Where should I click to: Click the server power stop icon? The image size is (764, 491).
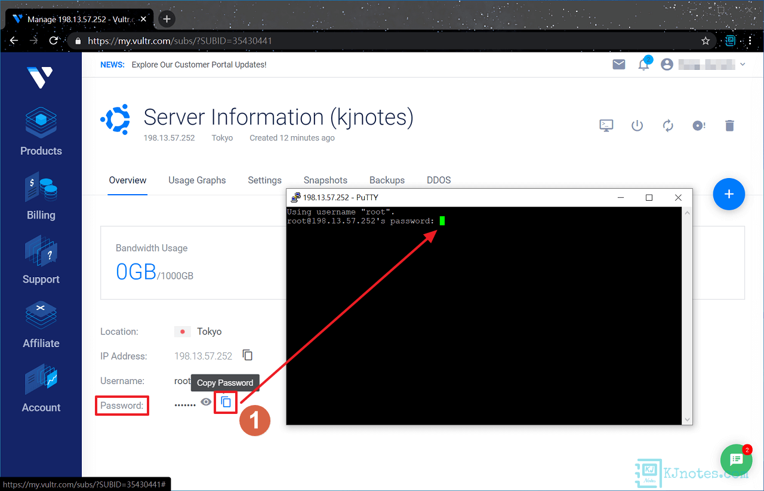point(637,125)
